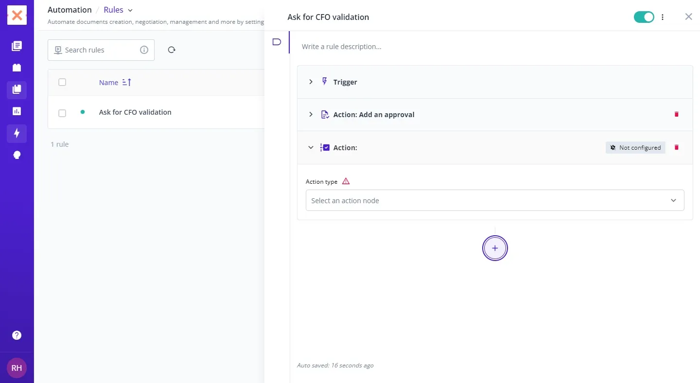
Task: Open the Select an action node dropdown
Action: (494, 200)
